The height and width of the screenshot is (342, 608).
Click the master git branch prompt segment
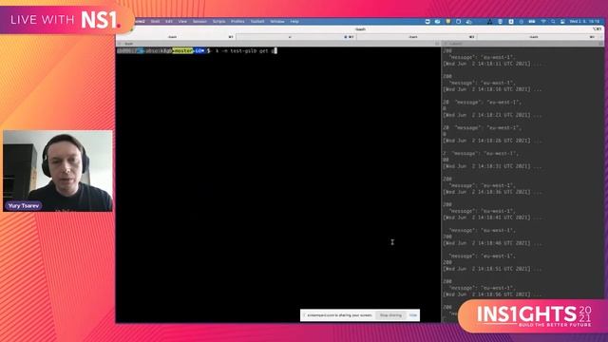[182, 50]
